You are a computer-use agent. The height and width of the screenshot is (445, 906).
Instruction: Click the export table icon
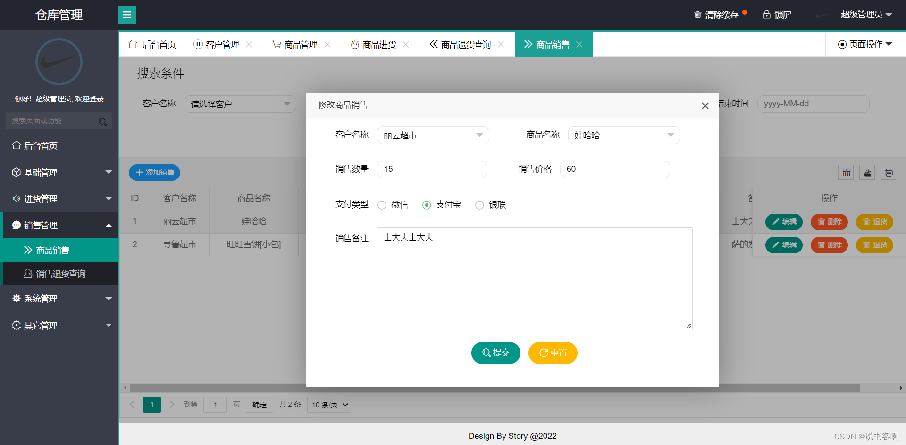click(x=867, y=172)
